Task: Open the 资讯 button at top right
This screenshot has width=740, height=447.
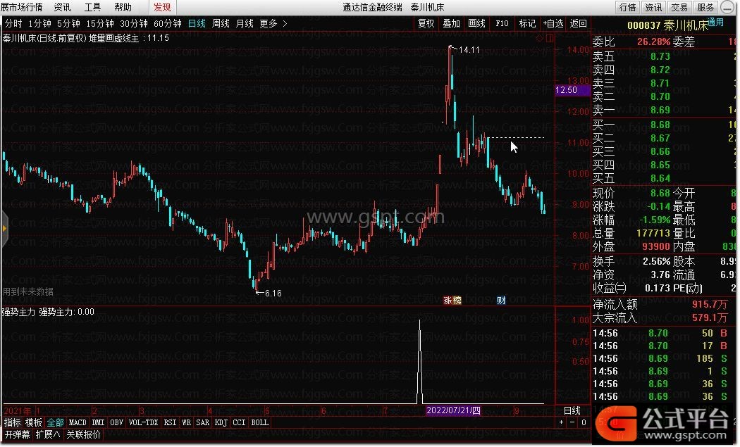Action: click(653, 7)
